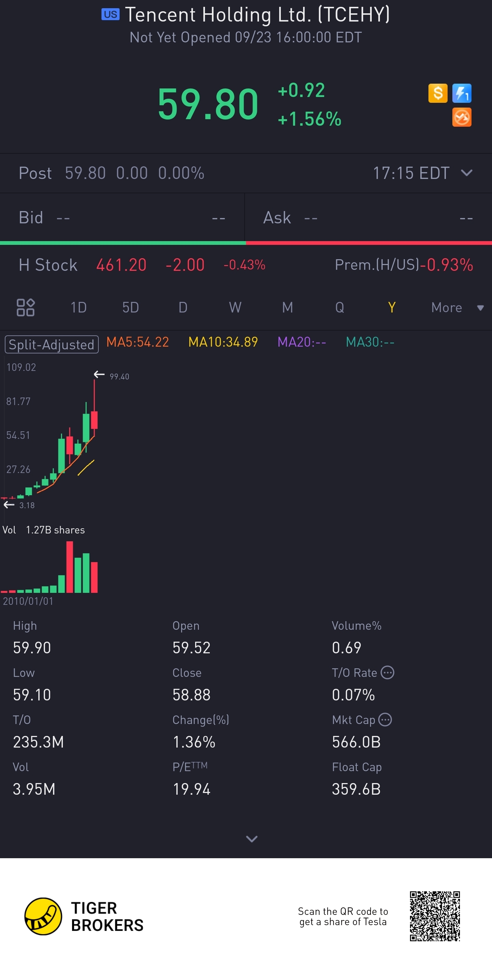Tap the orange circular badge icon
Screen dimensions: 492x975
(461, 117)
